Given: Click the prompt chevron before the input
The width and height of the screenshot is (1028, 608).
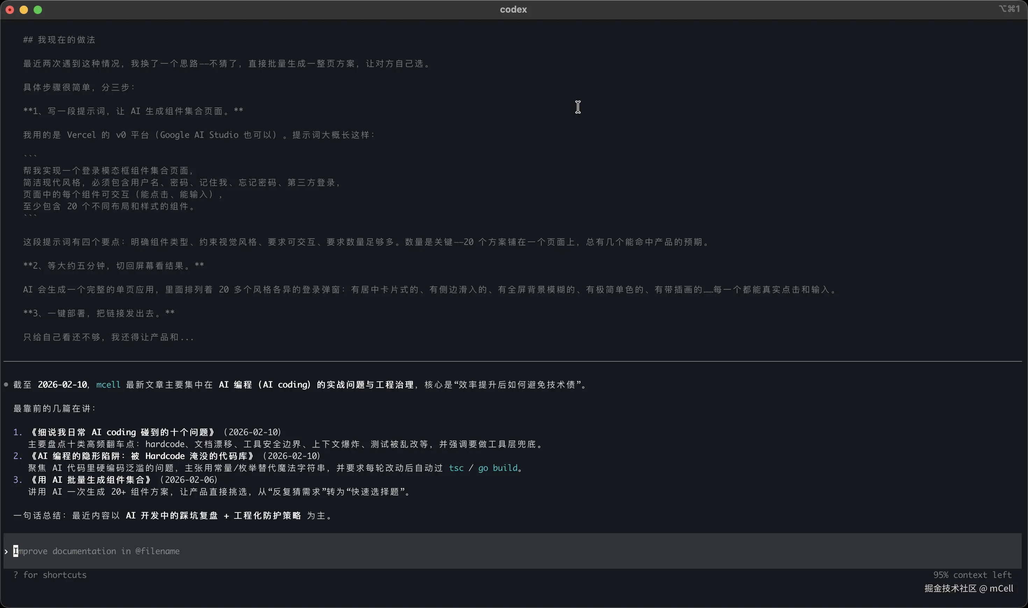Looking at the screenshot, I should point(6,551).
